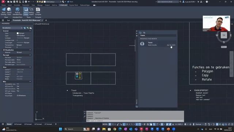
Task: Click the Plot (printer) icon in quick access toolbar
Action: click(x=26, y=2)
